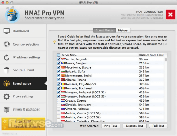Run Ping Test on selected servers
The height and width of the screenshot is (136, 177).
[x=111, y=126]
